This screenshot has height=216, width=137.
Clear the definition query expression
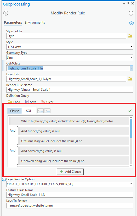[47, 102]
